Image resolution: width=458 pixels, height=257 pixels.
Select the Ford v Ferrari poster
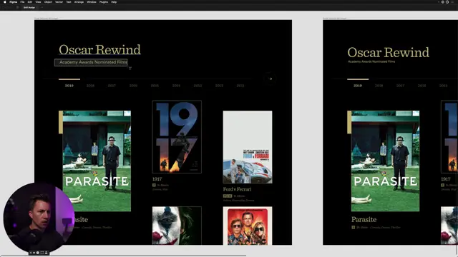pos(248,147)
